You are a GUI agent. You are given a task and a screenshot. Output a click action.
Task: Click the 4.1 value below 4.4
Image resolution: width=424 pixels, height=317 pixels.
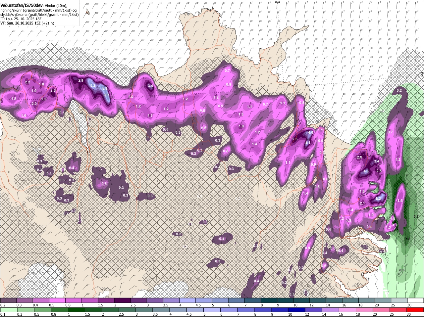click(308, 143)
